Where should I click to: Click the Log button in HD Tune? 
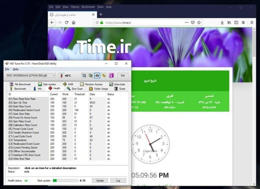tap(118, 180)
